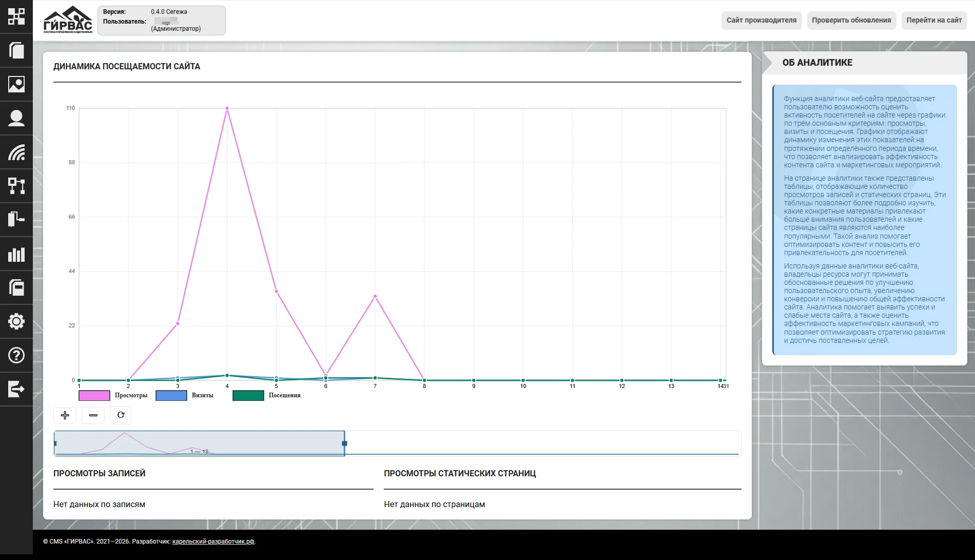Click the Просмотры data point at day 7
Viewport: 975px width, 560px height.
point(375,296)
